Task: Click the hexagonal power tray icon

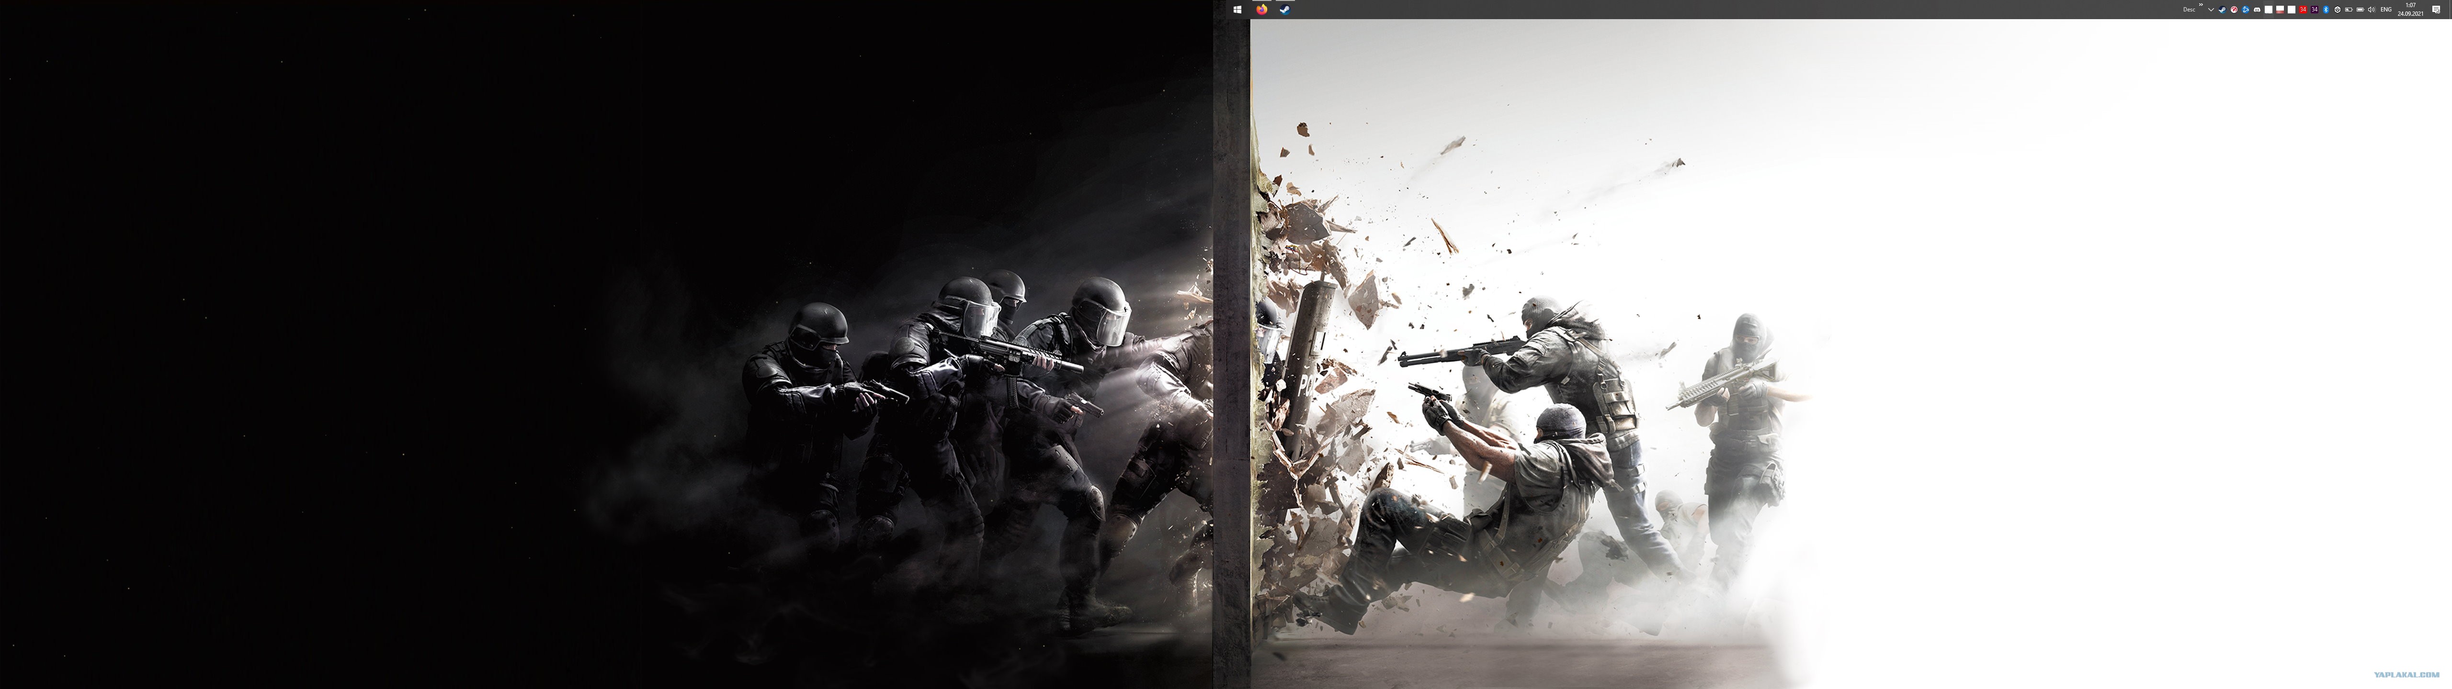Action: tap(2338, 10)
